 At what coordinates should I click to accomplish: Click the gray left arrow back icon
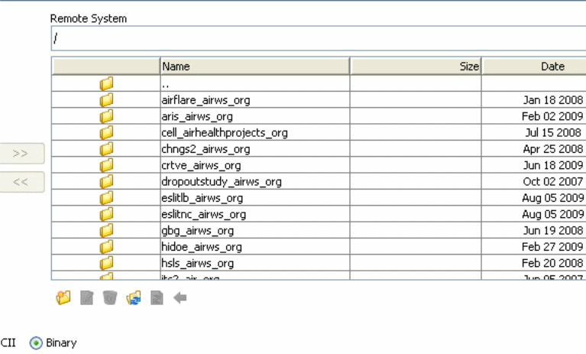click(x=180, y=298)
